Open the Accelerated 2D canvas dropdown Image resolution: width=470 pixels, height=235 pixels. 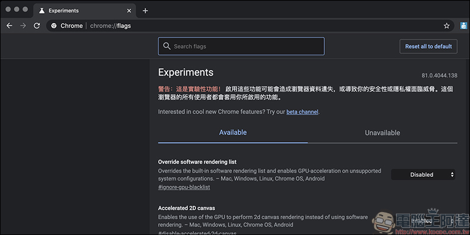424,221
